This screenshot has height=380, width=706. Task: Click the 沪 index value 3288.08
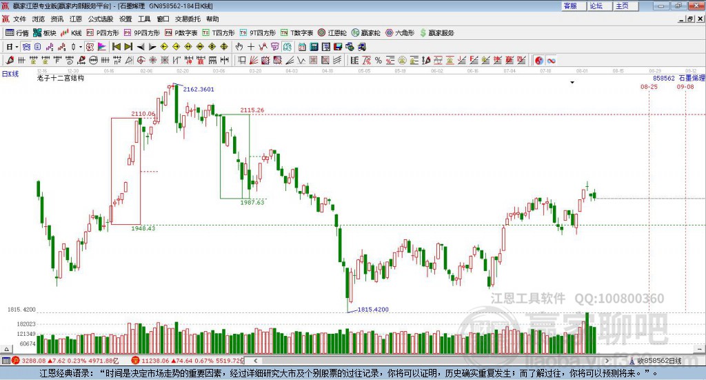[33, 361]
